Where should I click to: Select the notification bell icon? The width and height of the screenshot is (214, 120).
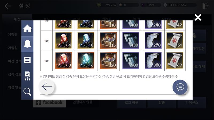point(27,44)
